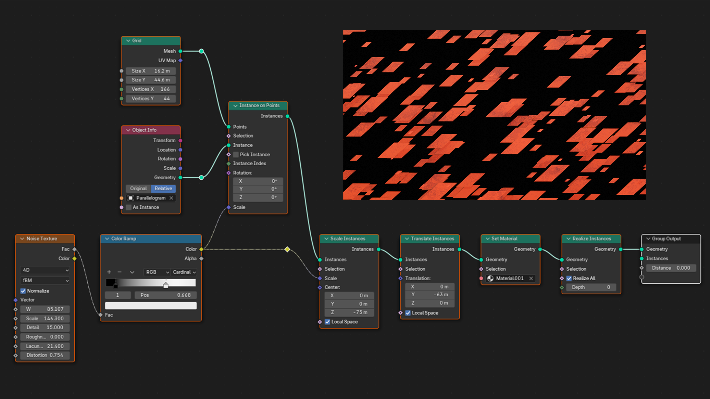Click the Relative button in Object Info
The width and height of the screenshot is (710, 399).
click(x=163, y=189)
